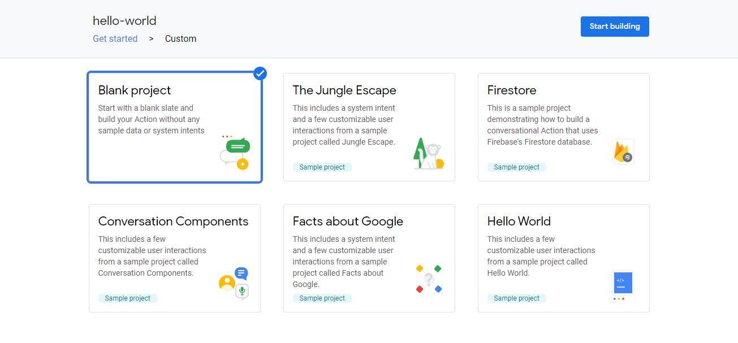Click the Firestore Firebase flame icon
738x343 pixels.
tap(623, 151)
